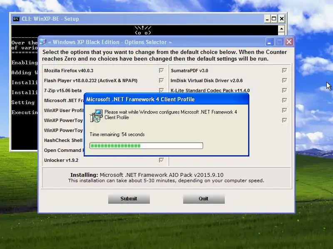Minimize the Options Selector window
Image resolution: width=333 pixels, height=249 pixels.
269,42
